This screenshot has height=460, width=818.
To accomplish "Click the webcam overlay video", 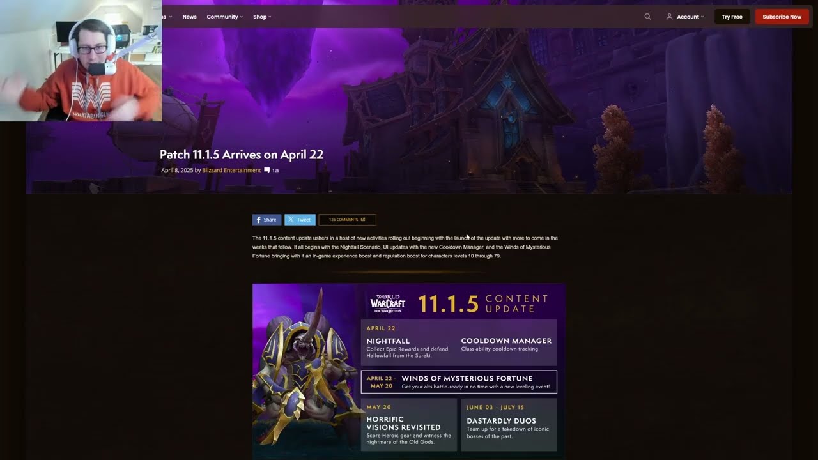I will click(81, 61).
